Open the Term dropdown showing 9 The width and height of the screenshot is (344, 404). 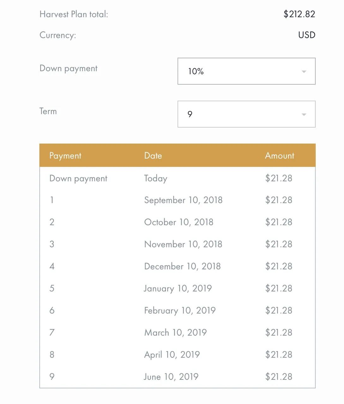click(246, 114)
